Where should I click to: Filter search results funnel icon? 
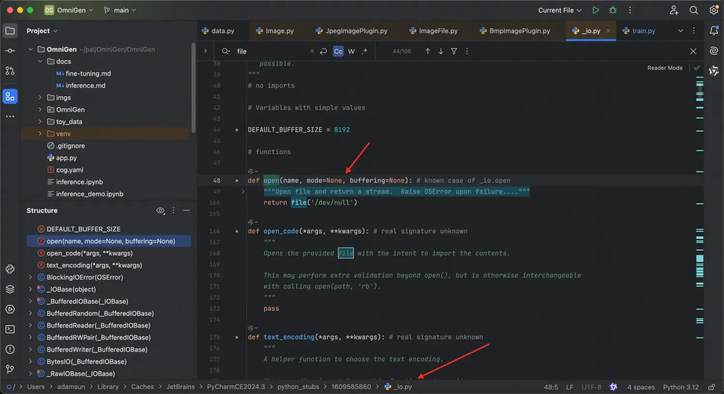coord(454,51)
